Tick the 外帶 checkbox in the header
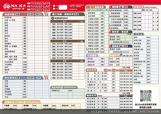Viewport: 161px width, 114px height. pos(54,6)
